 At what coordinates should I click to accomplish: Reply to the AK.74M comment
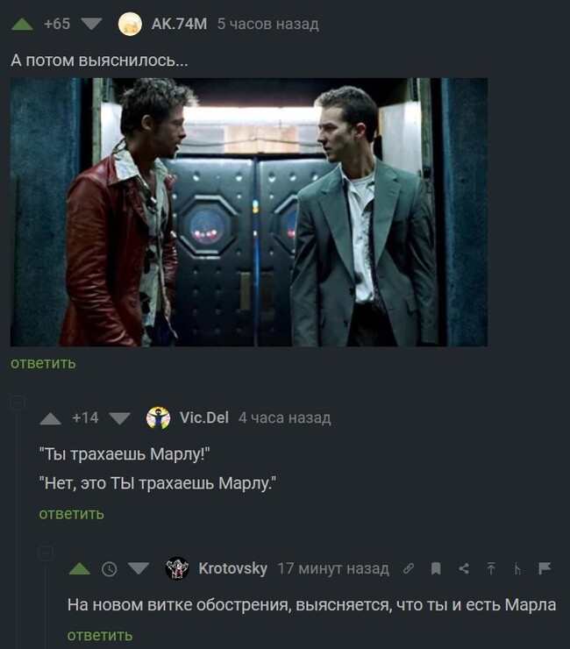point(43,363)
